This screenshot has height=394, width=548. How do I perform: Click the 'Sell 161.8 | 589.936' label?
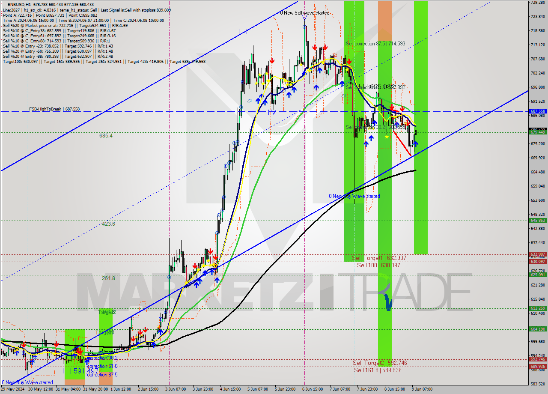378,370
